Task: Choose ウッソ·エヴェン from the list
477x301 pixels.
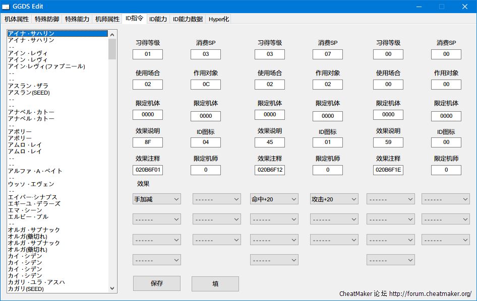Action: 31,184
